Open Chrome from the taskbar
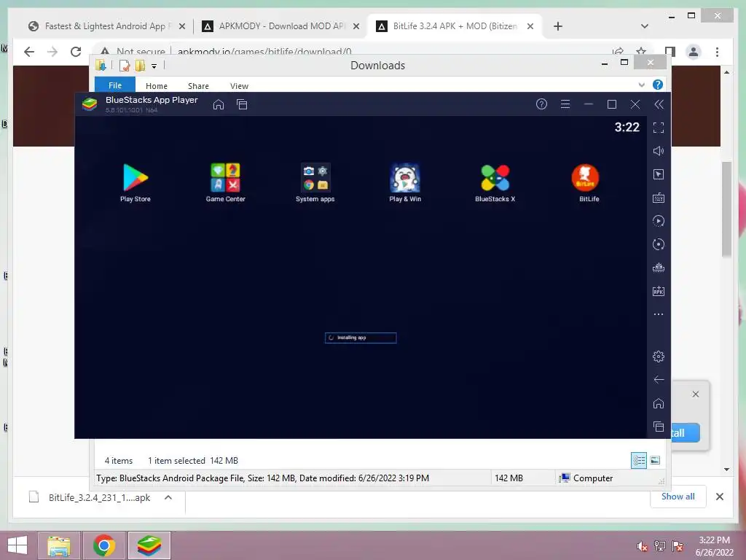Viewport: 746px width, 560px height. (x=104, y=545)
